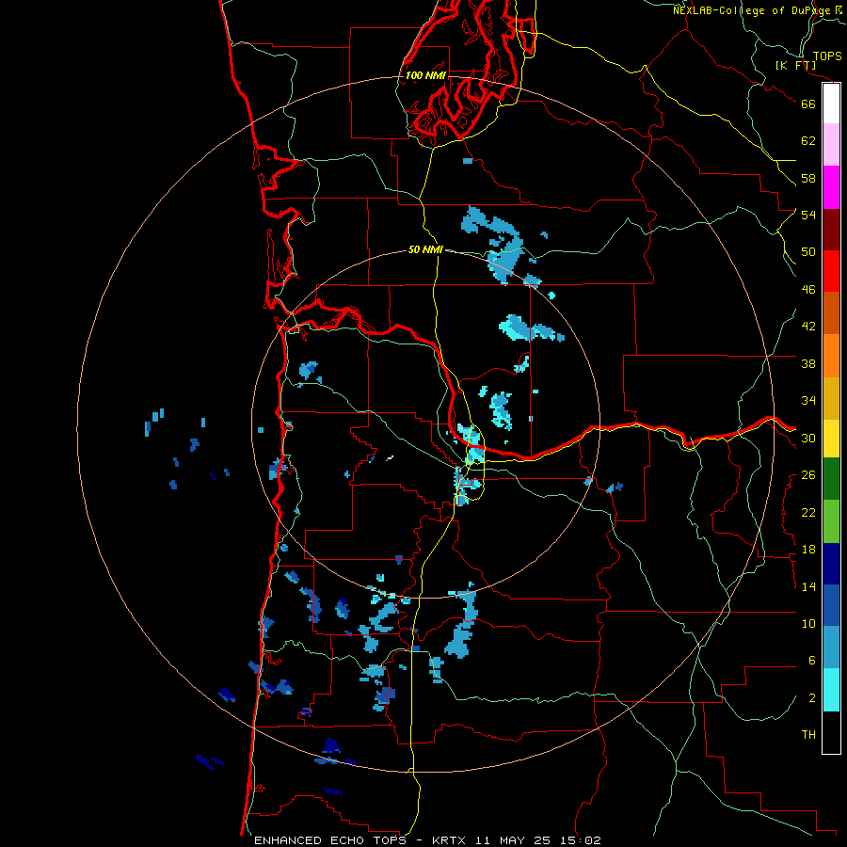The height and width of the screenshot is (847, 847).
Task: Click the 46 legend value
Action: (808, 290)
